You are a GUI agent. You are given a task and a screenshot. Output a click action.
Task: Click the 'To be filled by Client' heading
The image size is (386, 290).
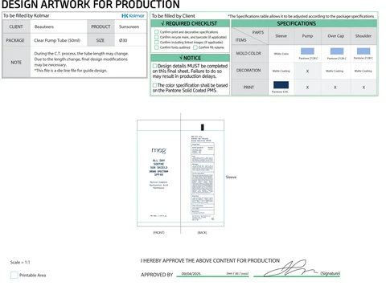[174, 16]
